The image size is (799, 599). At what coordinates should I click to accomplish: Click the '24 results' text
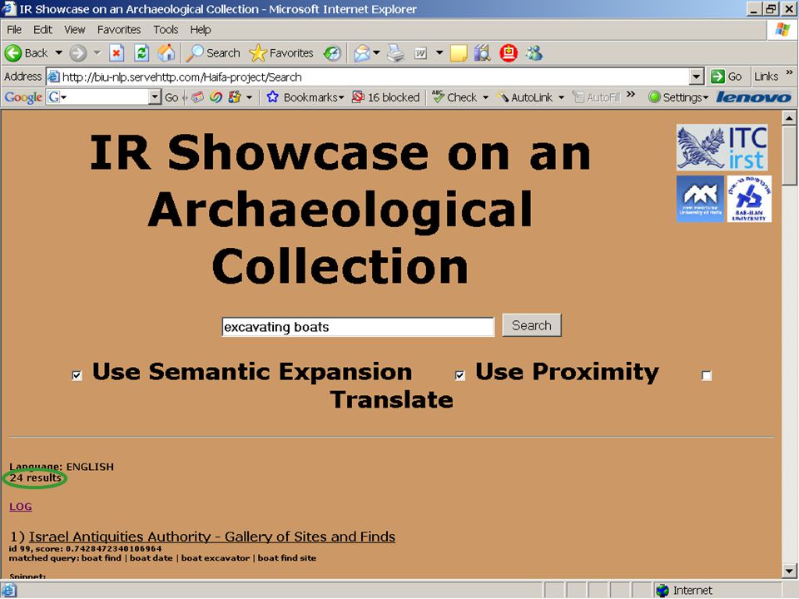tap(35, 478)
